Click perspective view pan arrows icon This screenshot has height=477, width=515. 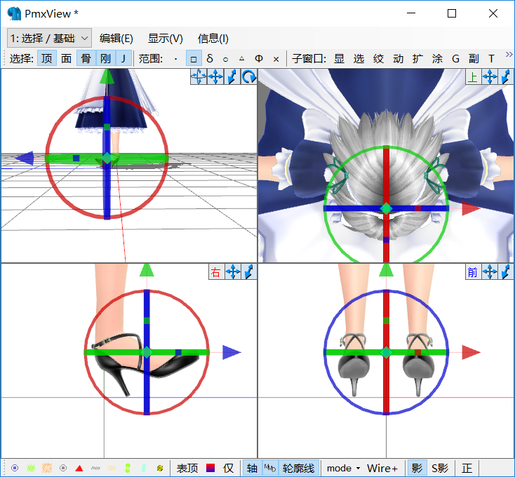click(x=215, y=77)
